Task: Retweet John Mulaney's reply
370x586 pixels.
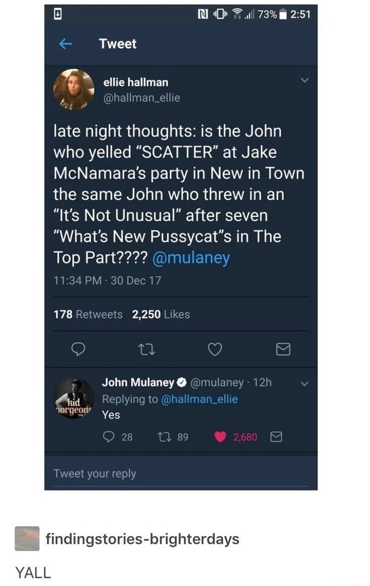Action: click(164, 436)
